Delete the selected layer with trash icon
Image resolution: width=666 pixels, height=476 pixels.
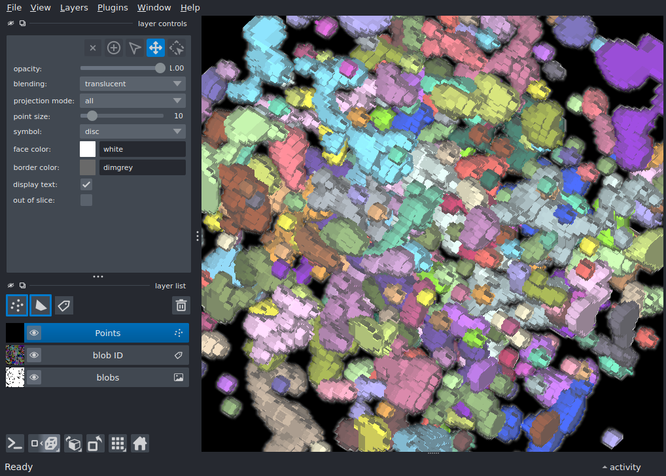[181, 305]
